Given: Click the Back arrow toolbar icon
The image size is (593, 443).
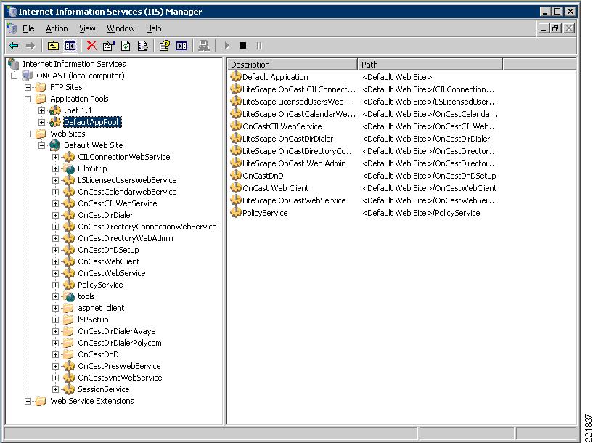Looking at the screenshot, I should 14,46.
